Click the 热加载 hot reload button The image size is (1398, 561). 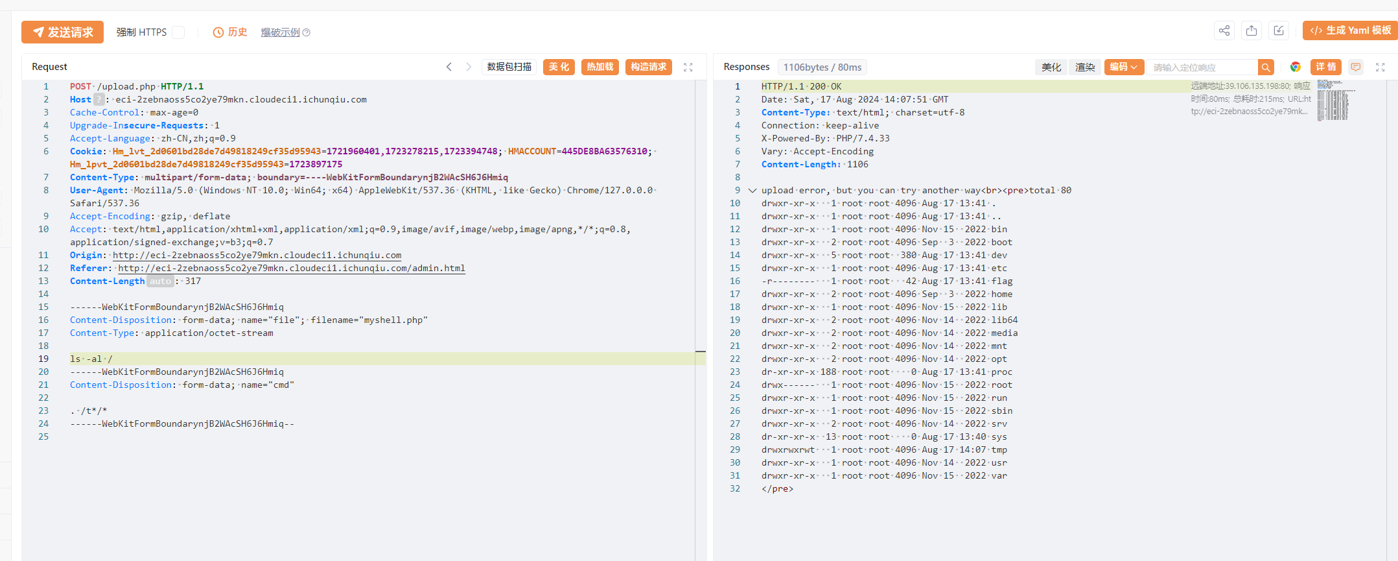(600, 67)
